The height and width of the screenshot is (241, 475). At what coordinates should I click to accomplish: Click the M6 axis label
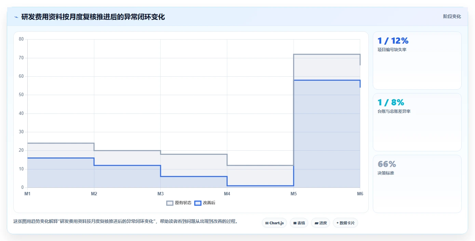(x=360, y=194)
